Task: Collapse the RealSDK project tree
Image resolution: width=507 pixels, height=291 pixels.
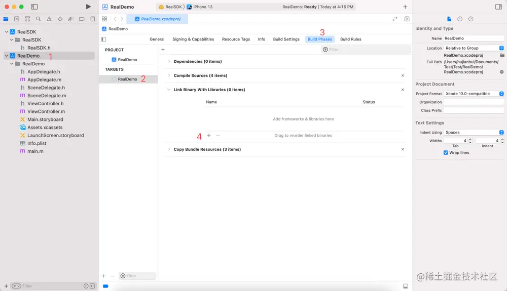Action: 7,32
